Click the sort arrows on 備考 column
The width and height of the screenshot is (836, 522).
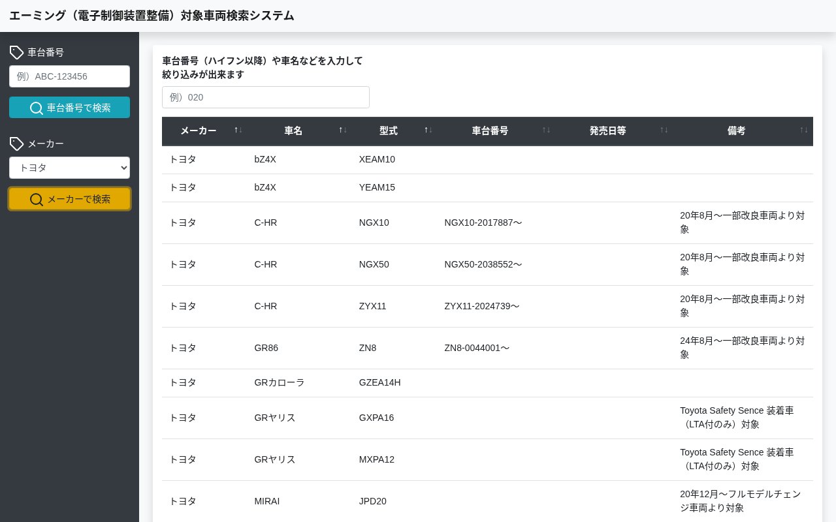804,130
